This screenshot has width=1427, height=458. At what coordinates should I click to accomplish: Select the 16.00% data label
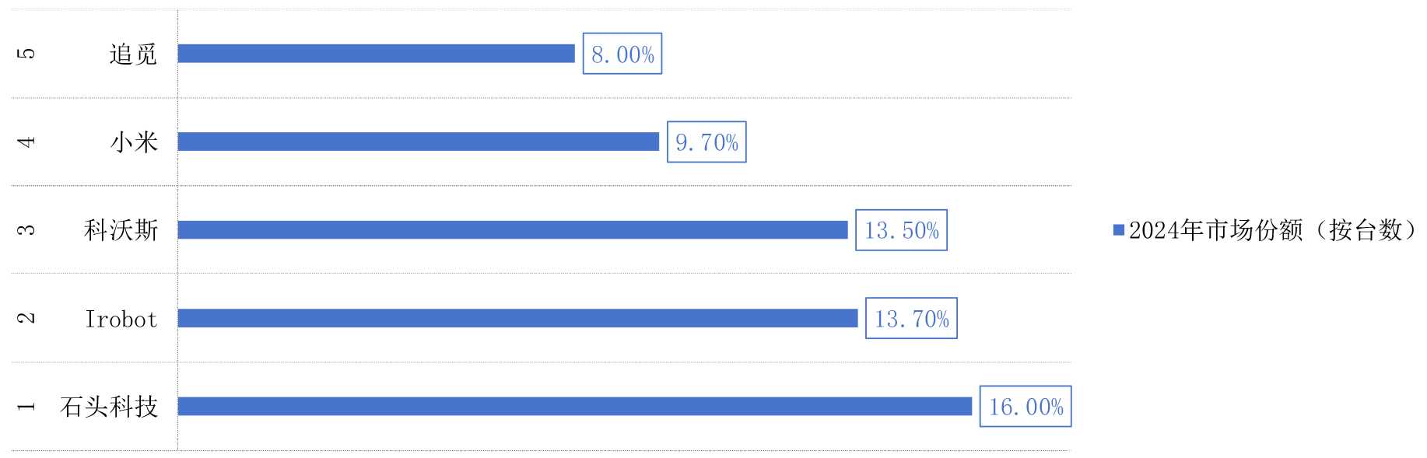tap(1026, 407)
